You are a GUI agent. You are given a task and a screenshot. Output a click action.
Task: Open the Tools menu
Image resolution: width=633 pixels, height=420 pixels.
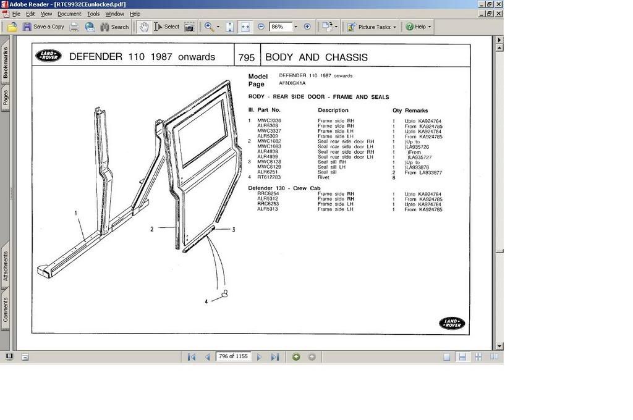click(x=93, y=14)
